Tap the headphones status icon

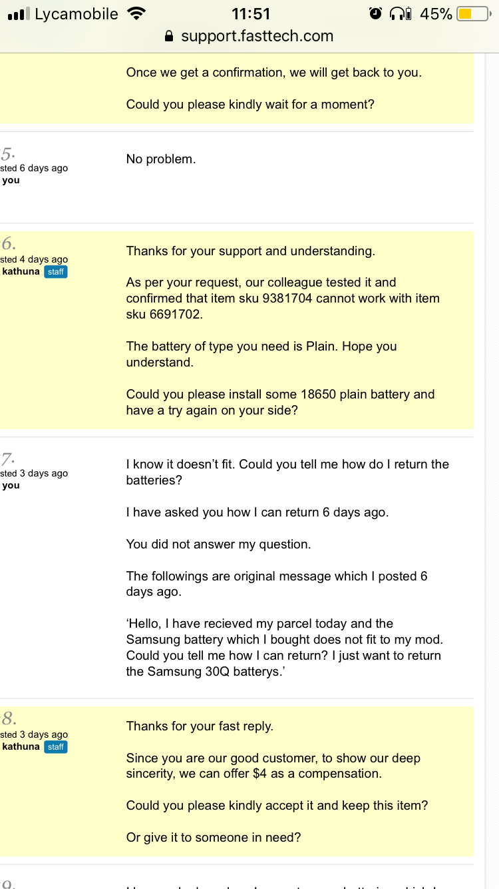click(x=400, y=14)
